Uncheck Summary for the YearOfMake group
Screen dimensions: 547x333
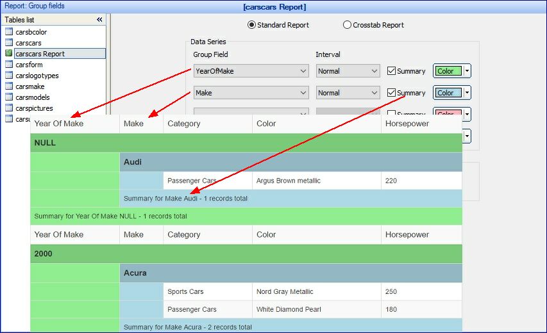pos(392,71)
